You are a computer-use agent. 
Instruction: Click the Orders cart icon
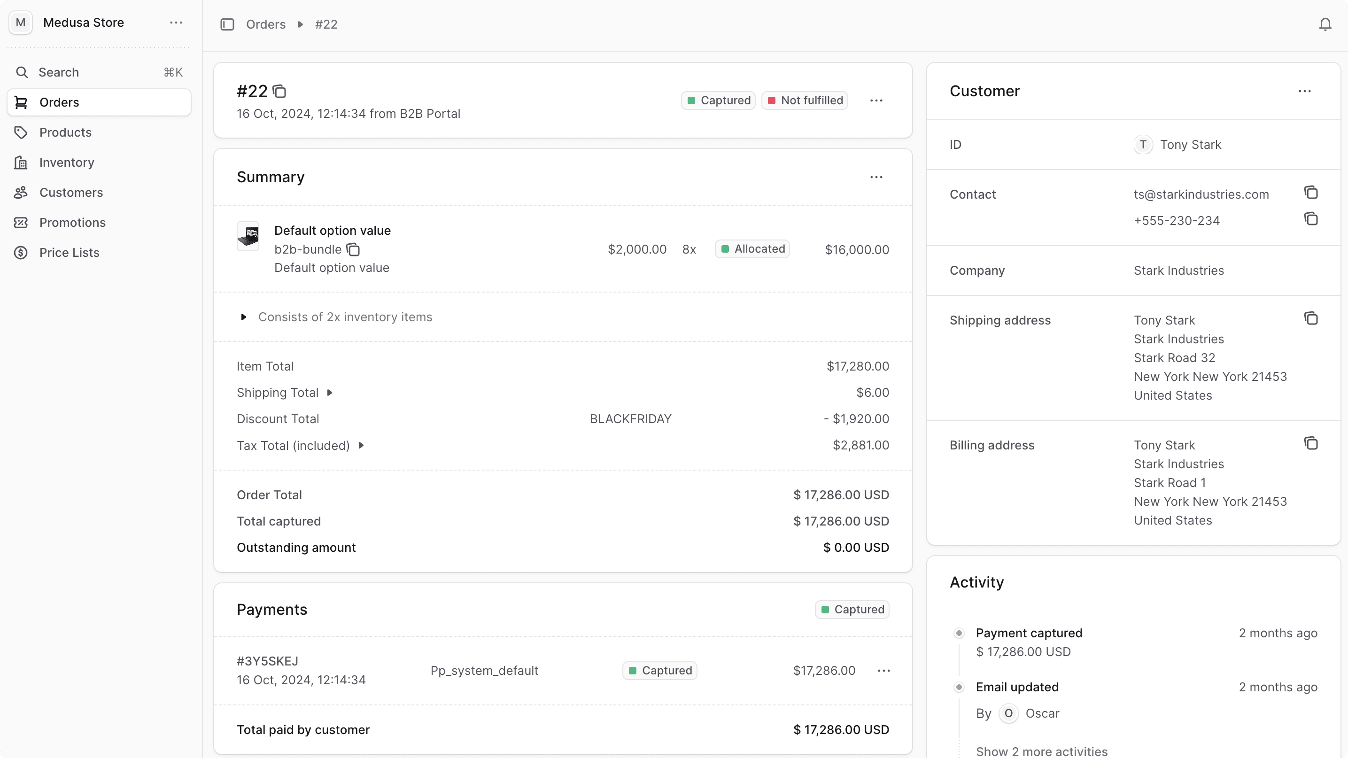point(21,102)
